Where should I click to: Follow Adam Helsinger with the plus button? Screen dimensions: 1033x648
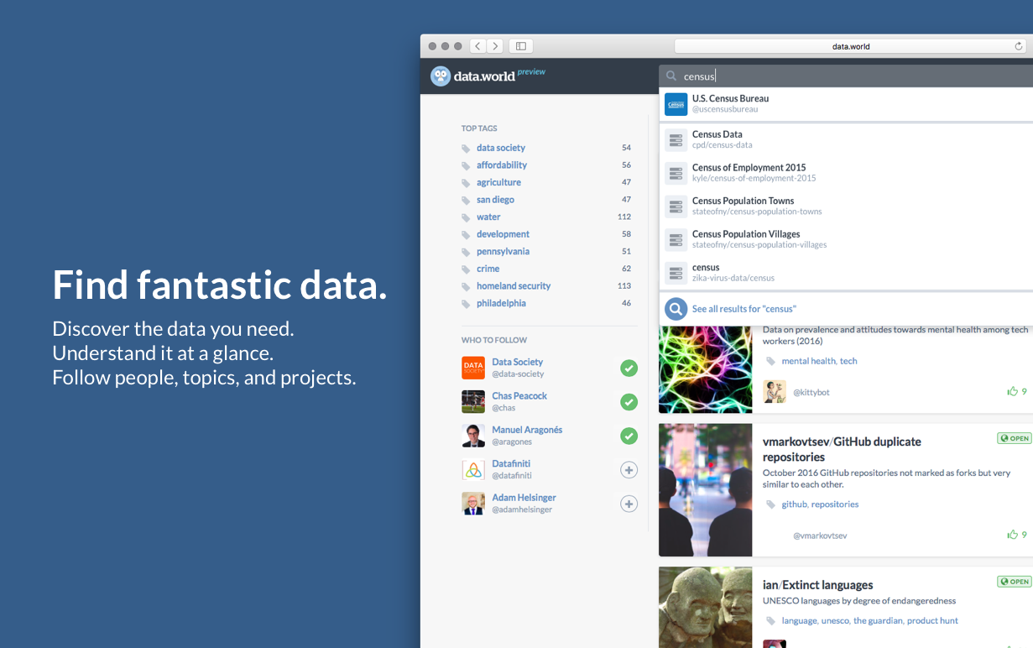click(x=629, y=504)
